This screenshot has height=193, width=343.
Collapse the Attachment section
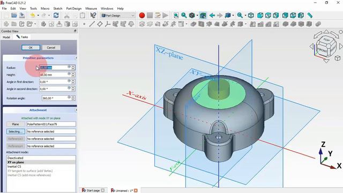(76, 110)
